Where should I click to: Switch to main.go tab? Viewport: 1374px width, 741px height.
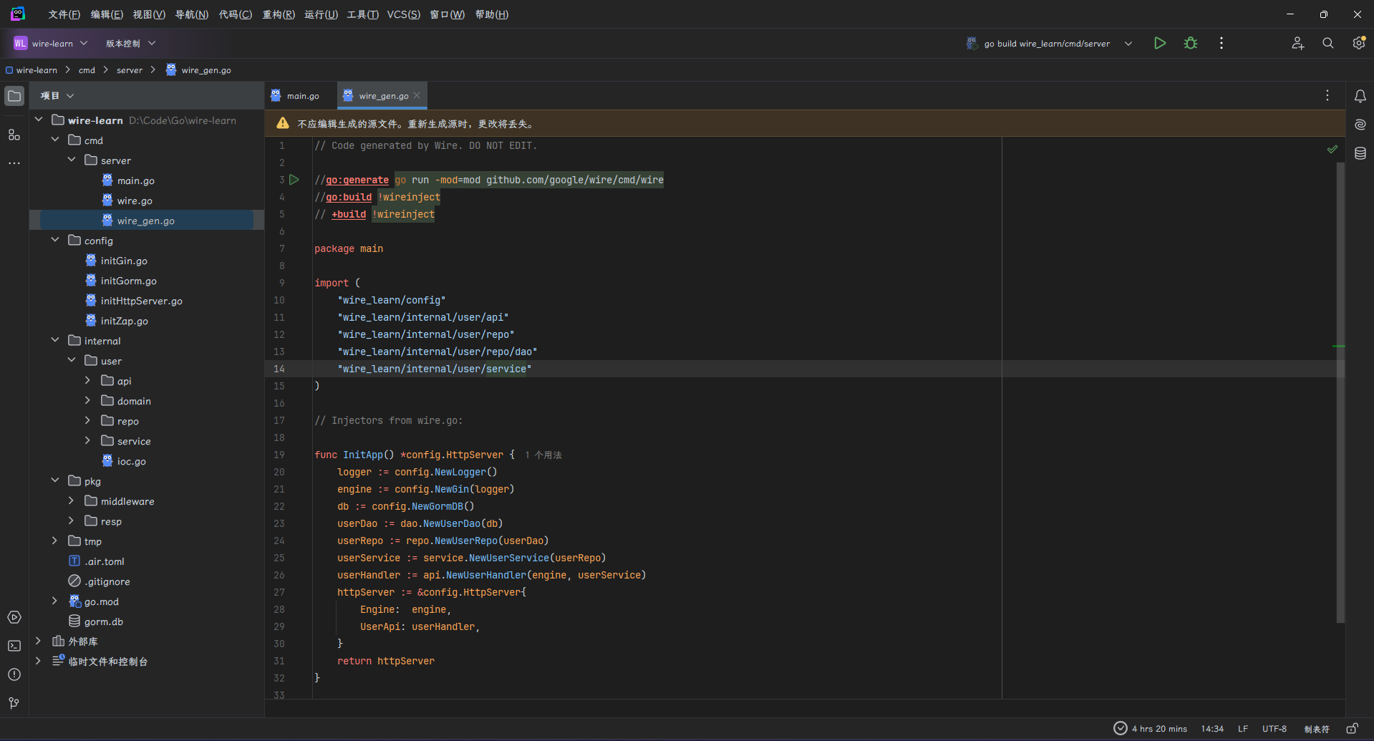pyautogui.click(x=296, y=95)
